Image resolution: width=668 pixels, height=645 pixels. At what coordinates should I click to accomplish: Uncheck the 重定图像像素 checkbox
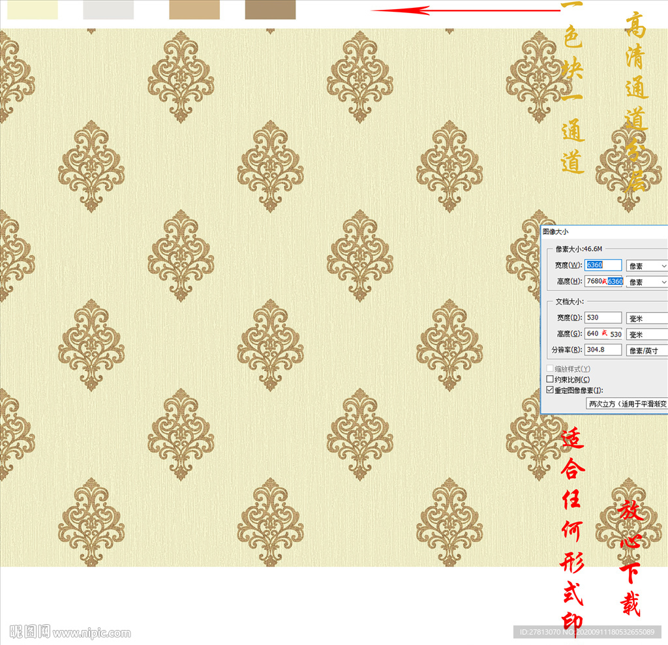tap(550, 390)
